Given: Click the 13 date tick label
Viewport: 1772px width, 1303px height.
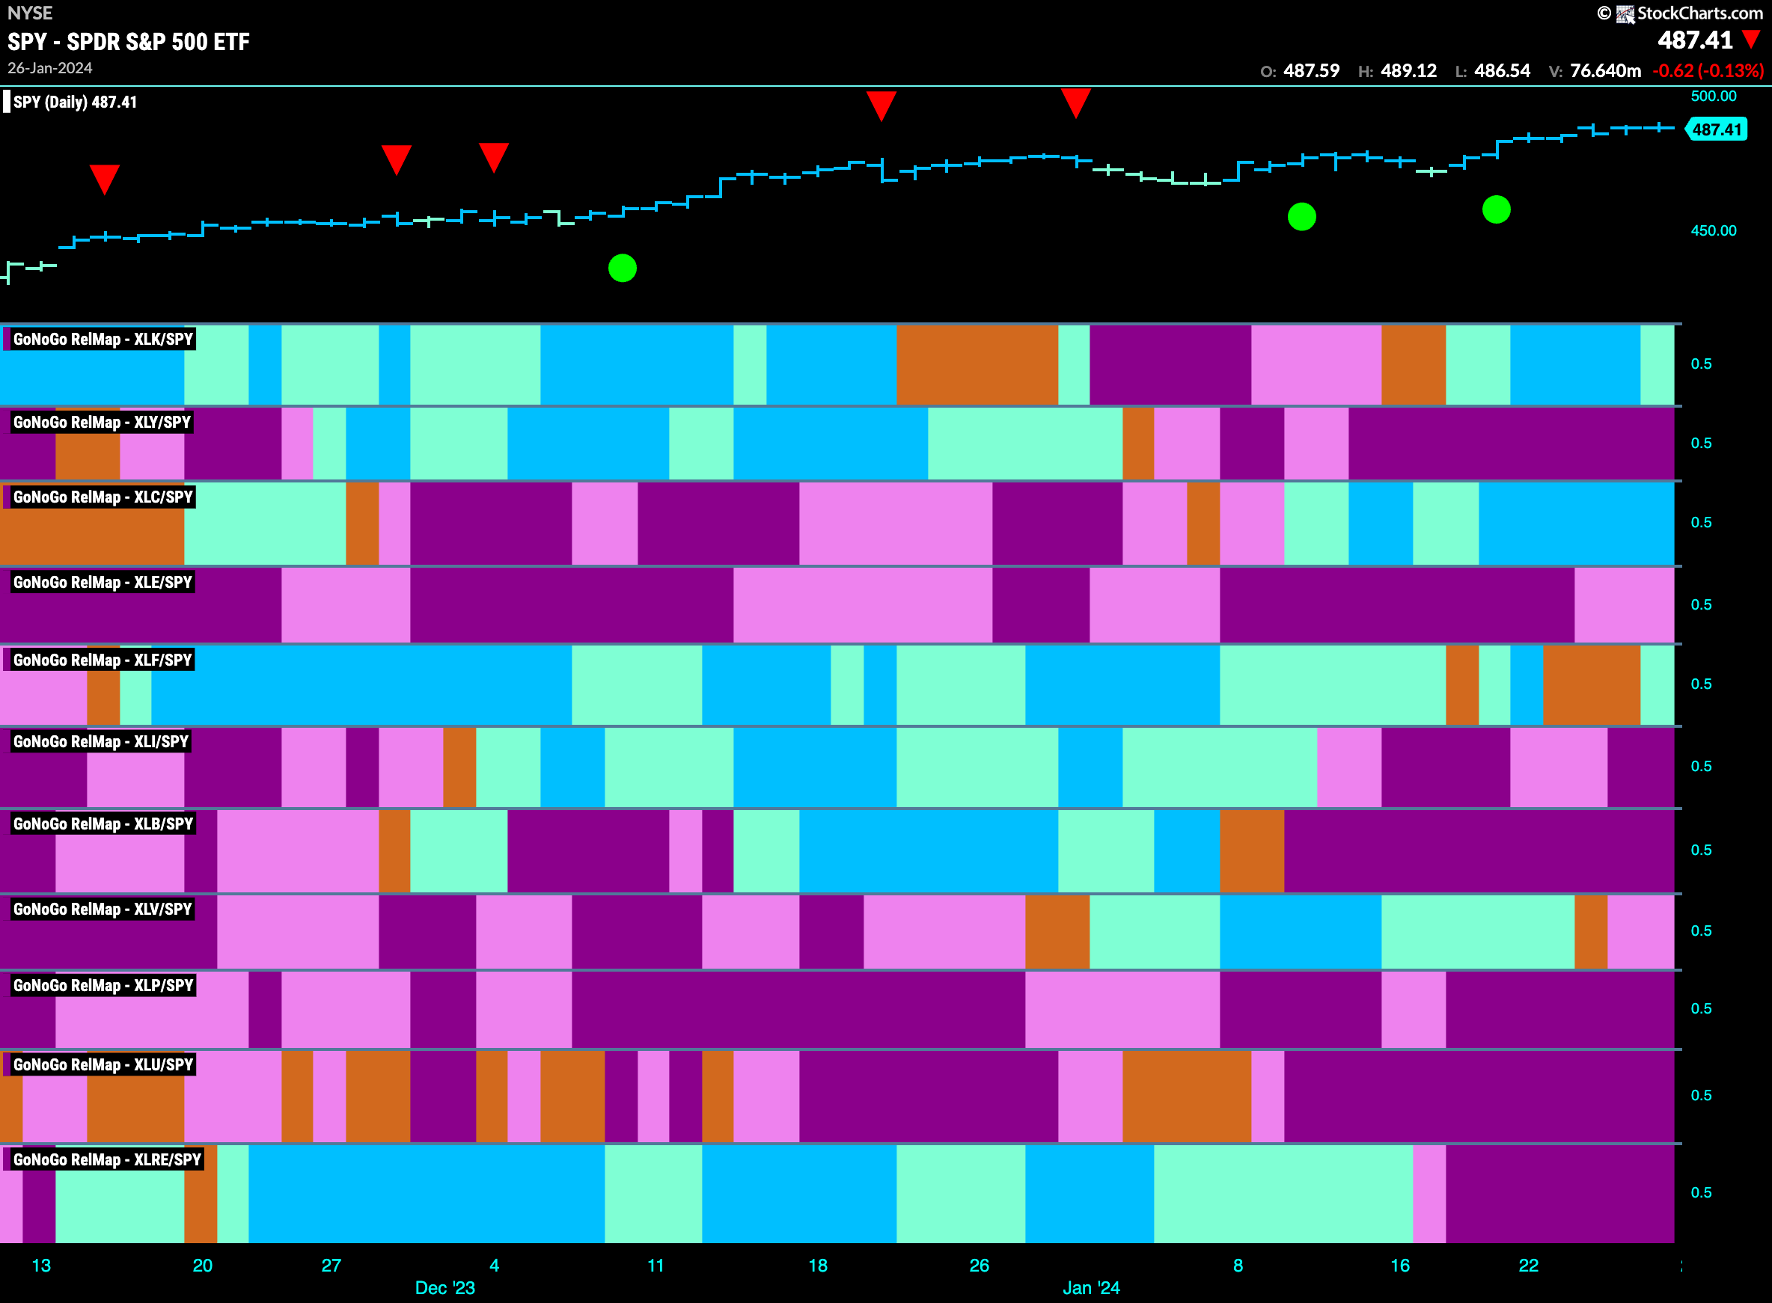Looking at the screenshot, I should [x=41, y=1265].
